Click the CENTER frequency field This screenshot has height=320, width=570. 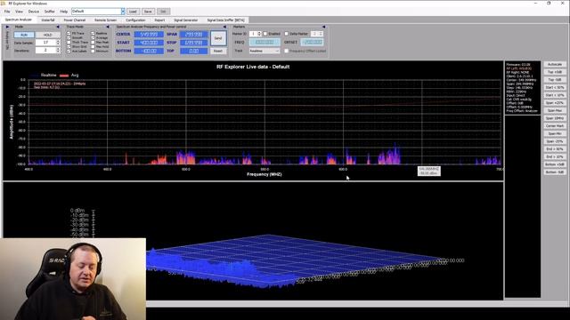[149, 35]
